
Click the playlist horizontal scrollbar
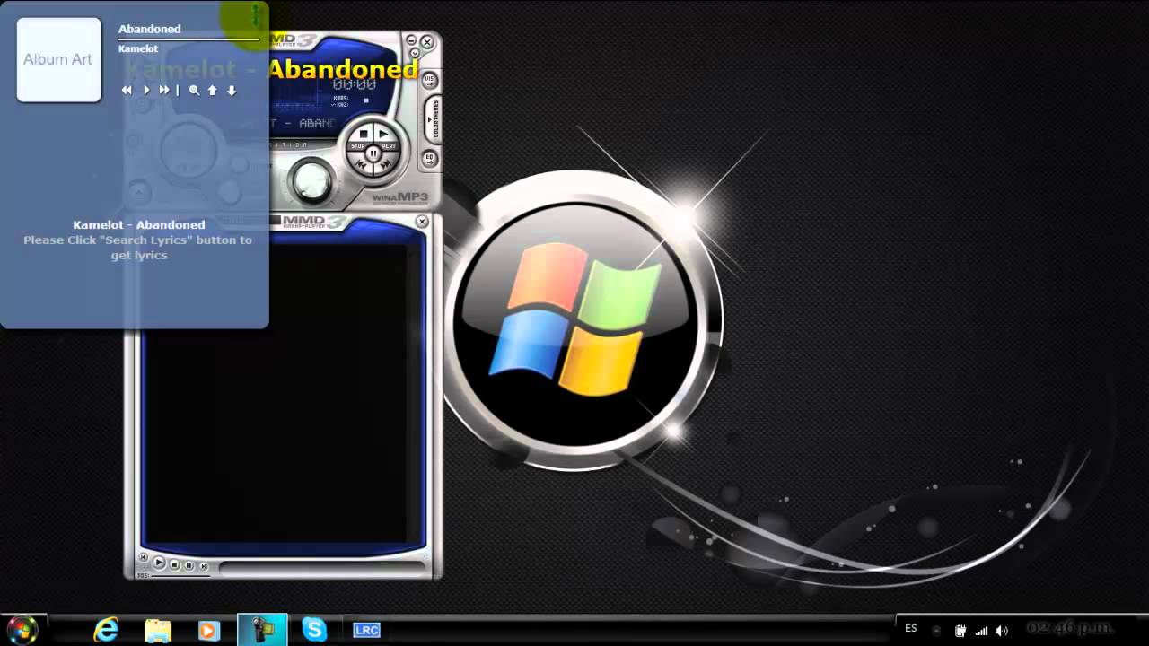tap(322, 567)
